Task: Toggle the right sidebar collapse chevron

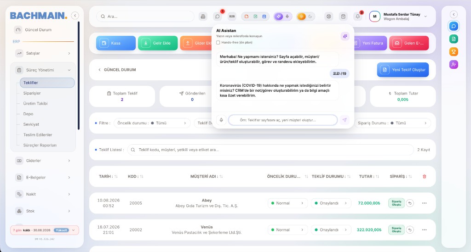Action: tap(454, 14)
